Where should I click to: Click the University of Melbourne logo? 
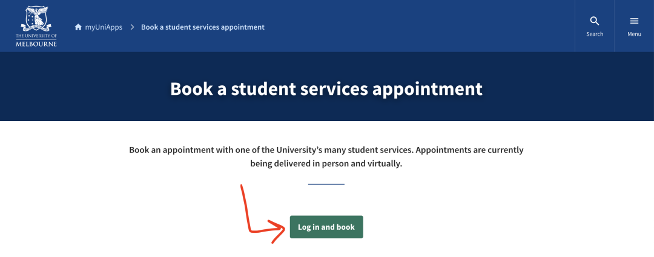pos(36,26)
